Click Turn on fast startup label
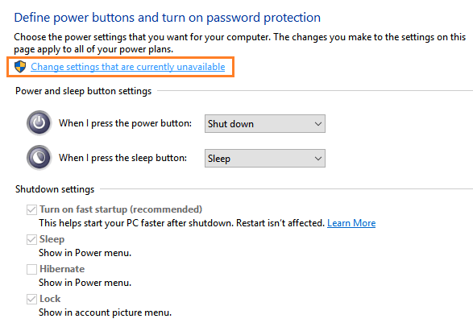The image size is (473, 327). [x=121, y=209]
